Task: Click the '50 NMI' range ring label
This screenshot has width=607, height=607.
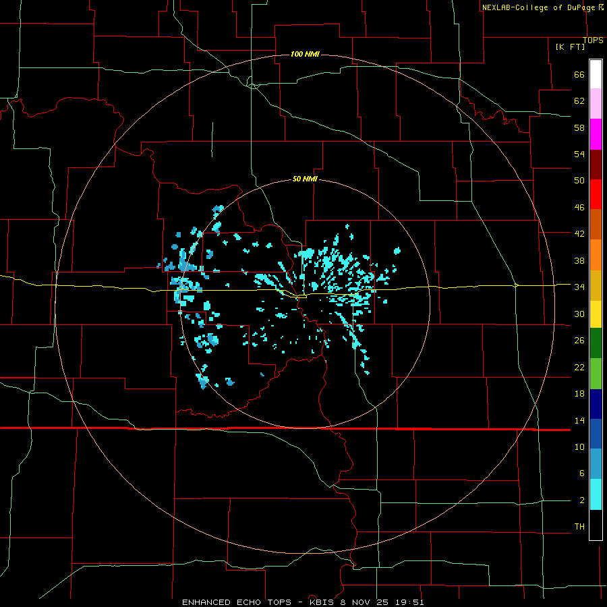Action: [305, 179]
